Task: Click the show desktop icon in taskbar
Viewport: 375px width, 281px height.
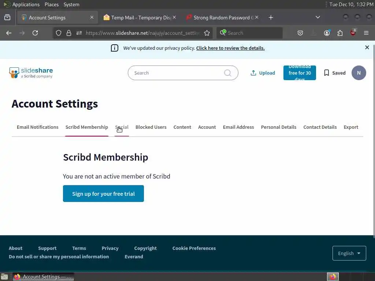Action: click(x=4, y=277)
